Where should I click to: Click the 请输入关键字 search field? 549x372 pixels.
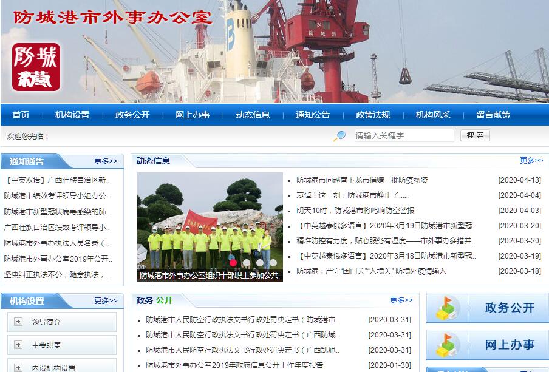tap(404, 135)
